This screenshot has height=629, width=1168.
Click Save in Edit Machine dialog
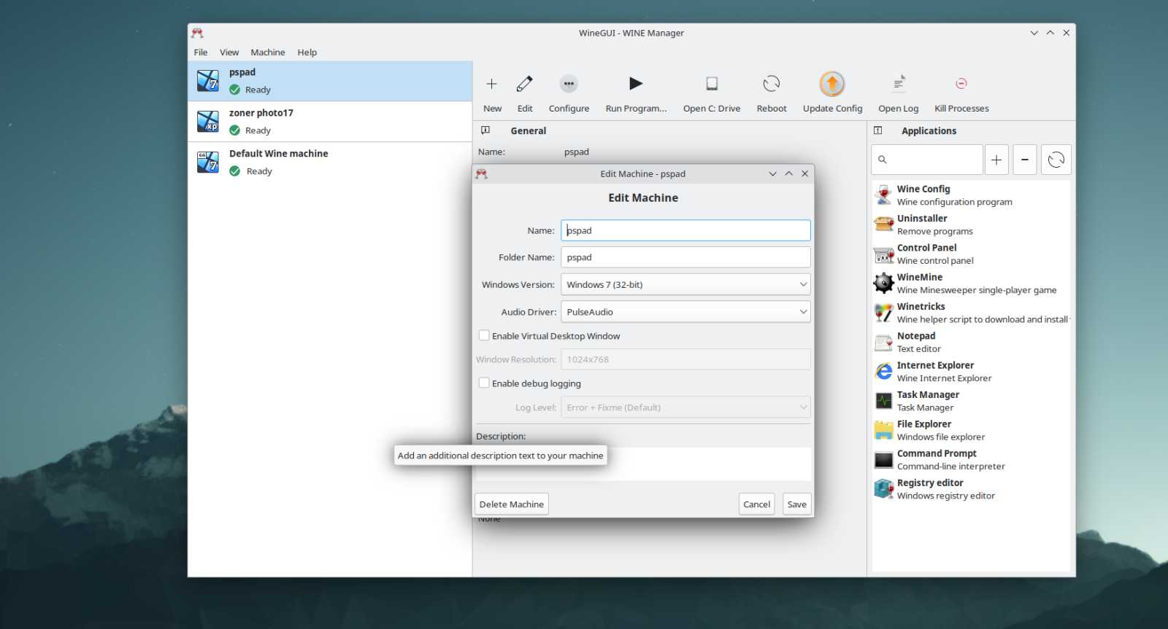click(x=797, y=504)
